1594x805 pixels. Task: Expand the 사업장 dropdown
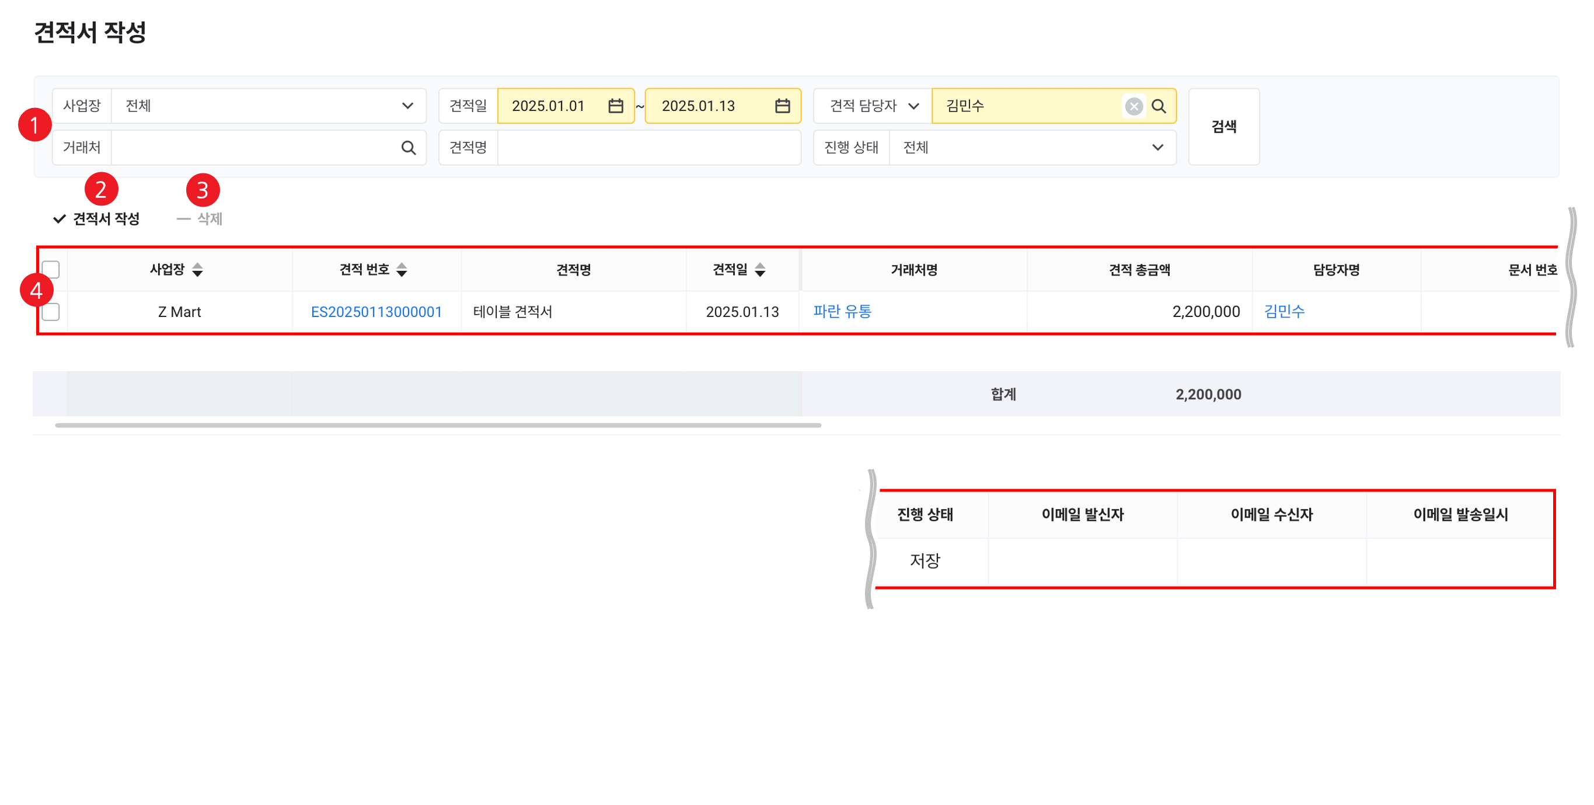[407, 106]
